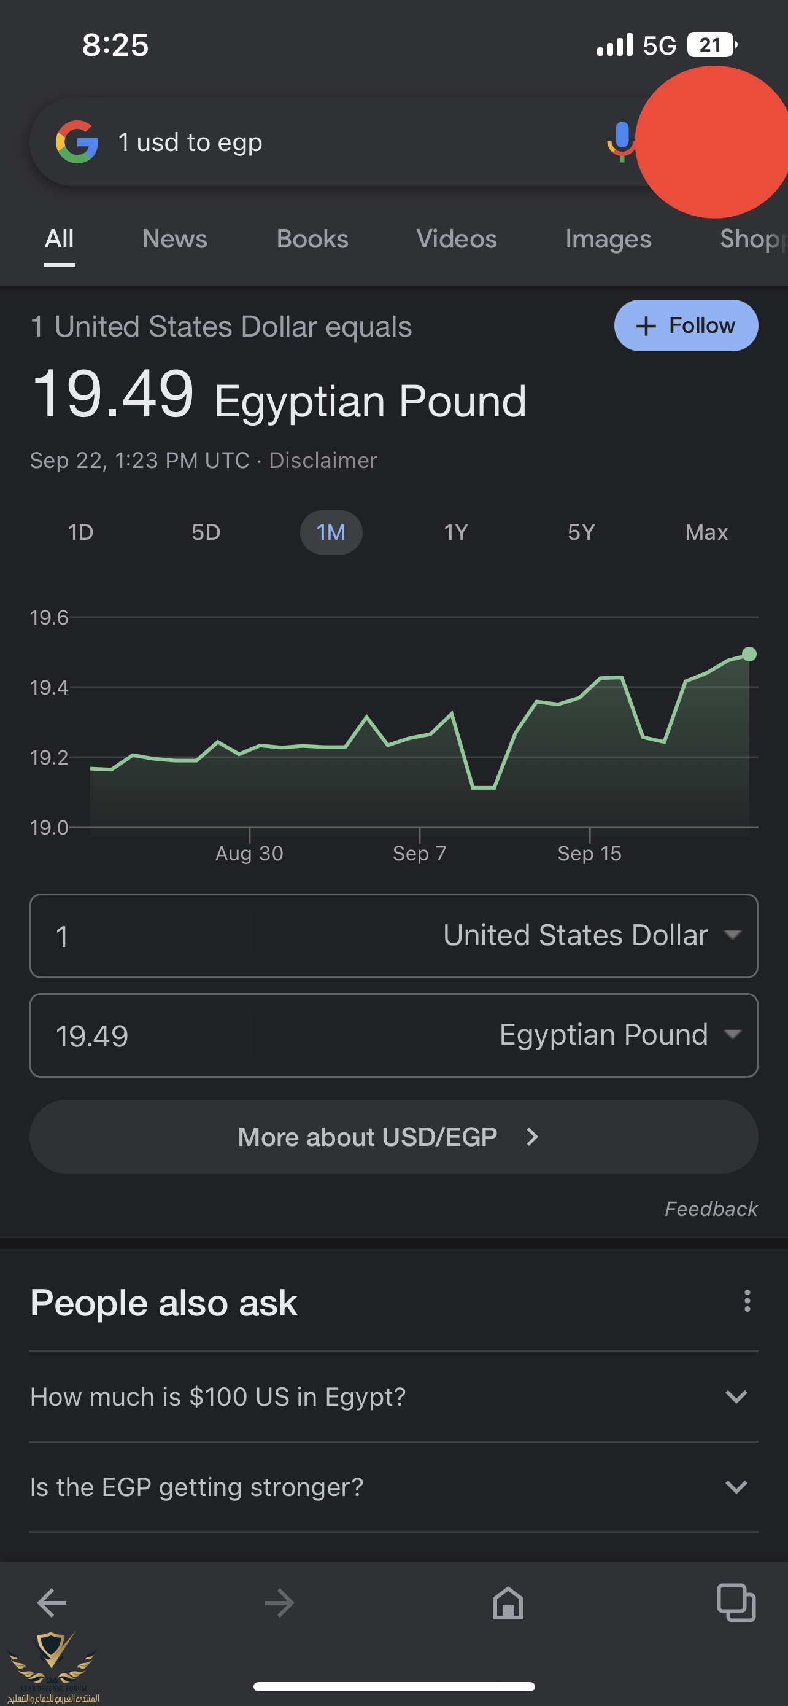The width and height of the screenshot is (788, 1706).
Task: Switch to the News tab
Action: pos(175,239)
